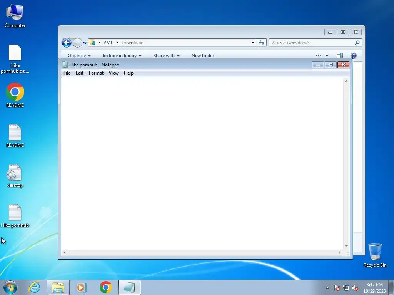Switch to Windows Explorer in the taskbar
The image size is (394, 295).
(58, 287)
